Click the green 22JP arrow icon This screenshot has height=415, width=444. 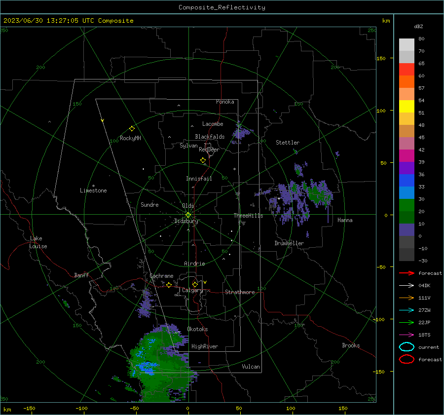[407, 322]
